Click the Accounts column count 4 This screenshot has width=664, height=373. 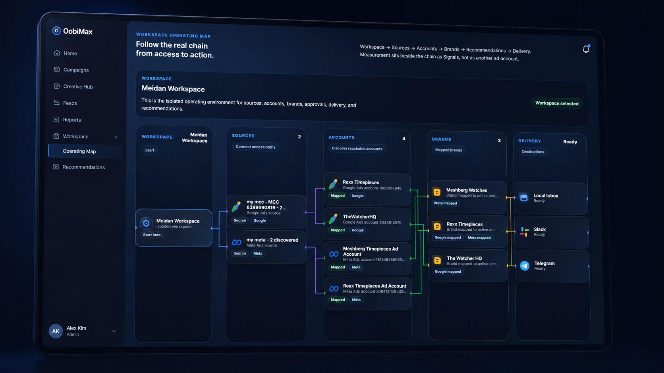click(x=403, y=138)
